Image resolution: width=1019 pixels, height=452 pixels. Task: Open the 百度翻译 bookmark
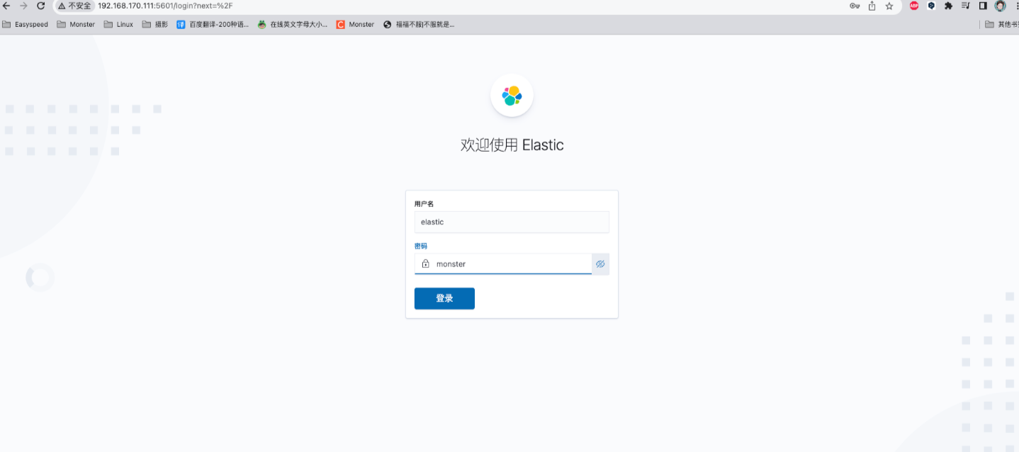coord(213,24)
